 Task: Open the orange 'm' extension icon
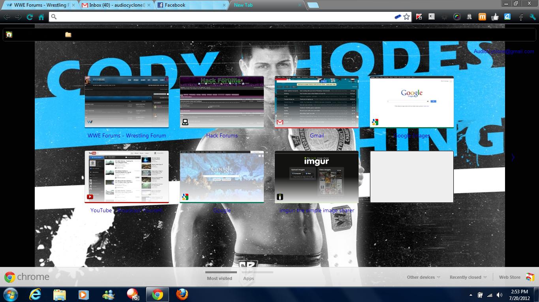coord(482,17)
